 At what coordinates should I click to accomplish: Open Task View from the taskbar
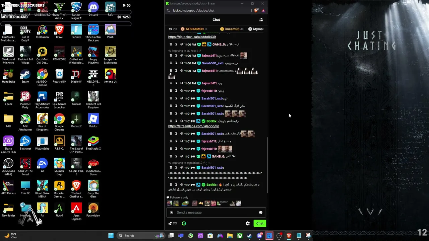pyautogui.click(x=171, y=236)
